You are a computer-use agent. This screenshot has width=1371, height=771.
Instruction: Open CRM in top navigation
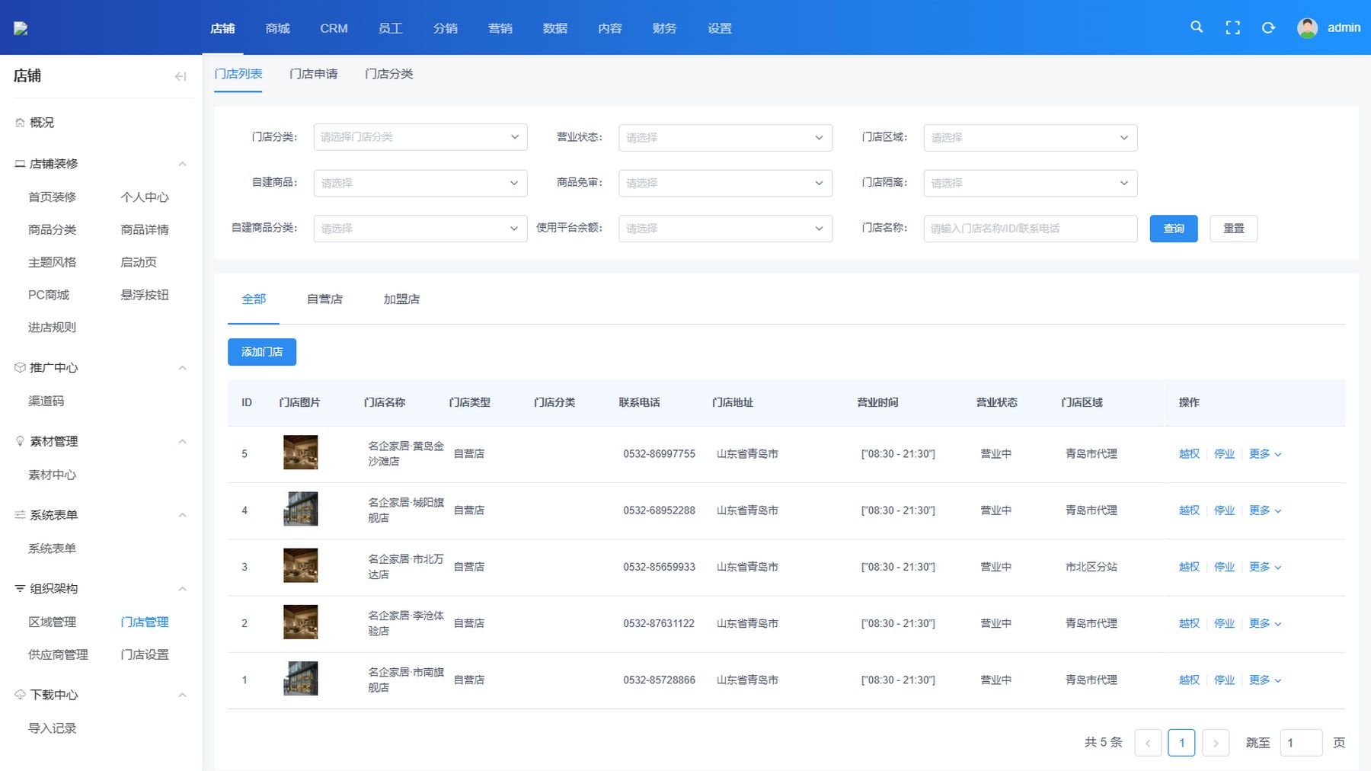click(x=334, y=28)
